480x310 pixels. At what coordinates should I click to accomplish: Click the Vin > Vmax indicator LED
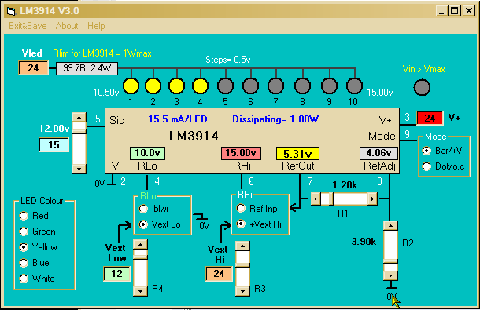click(422, 87)
